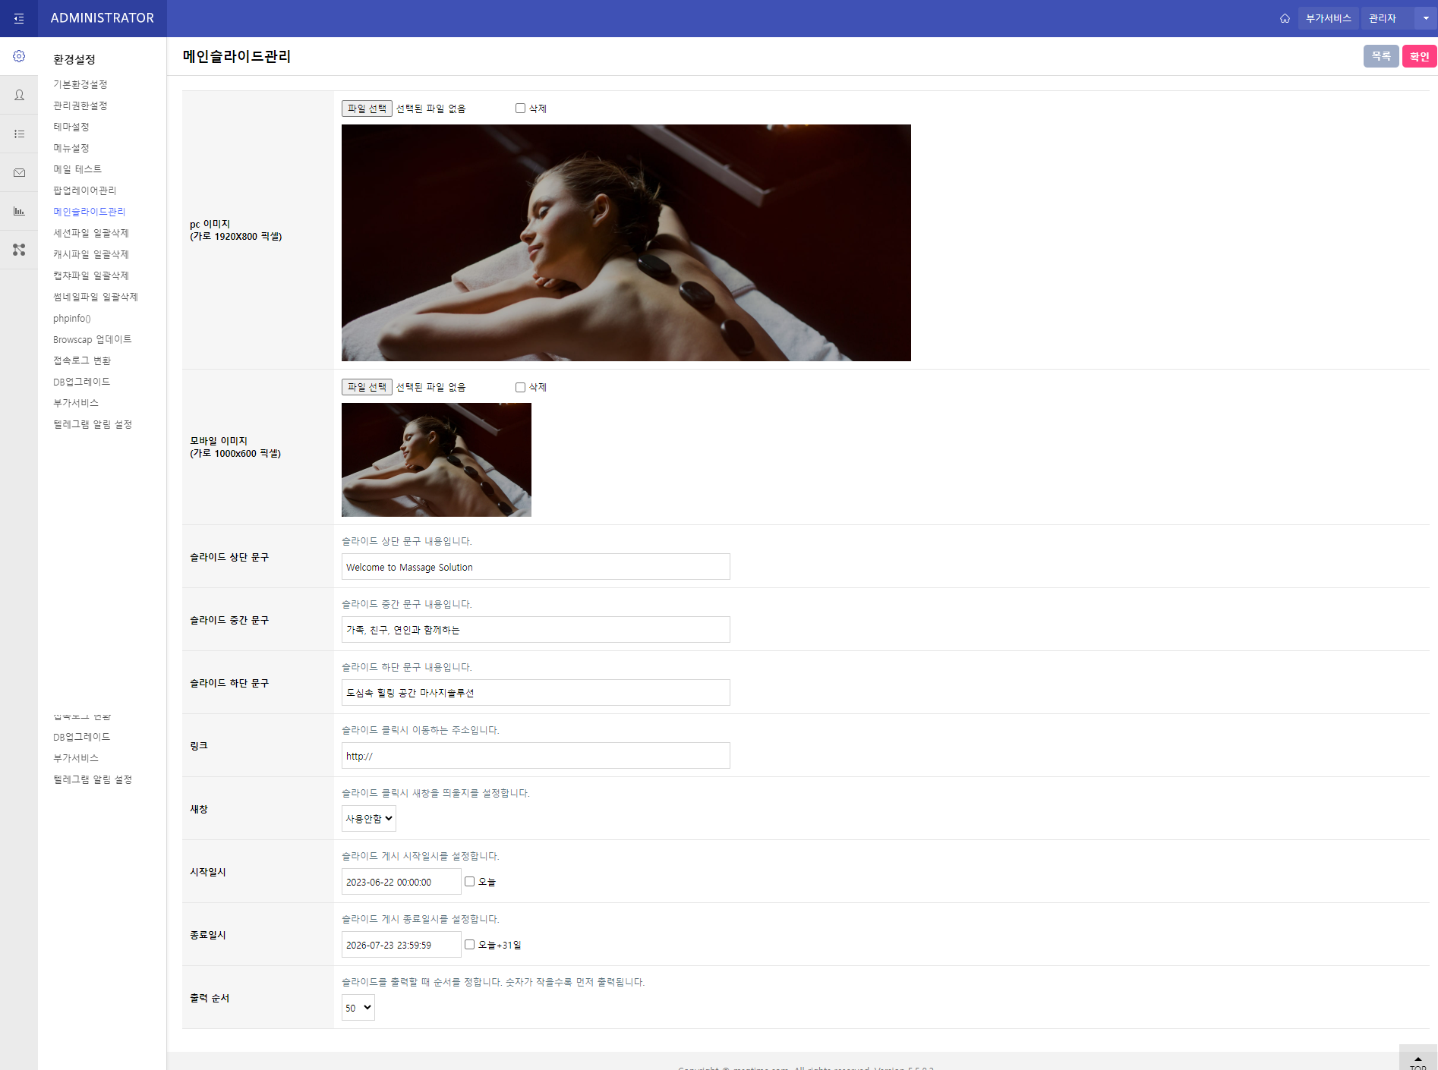
Task: Tick the 오늘+31일 checkbox
Action: coord(469,945)
